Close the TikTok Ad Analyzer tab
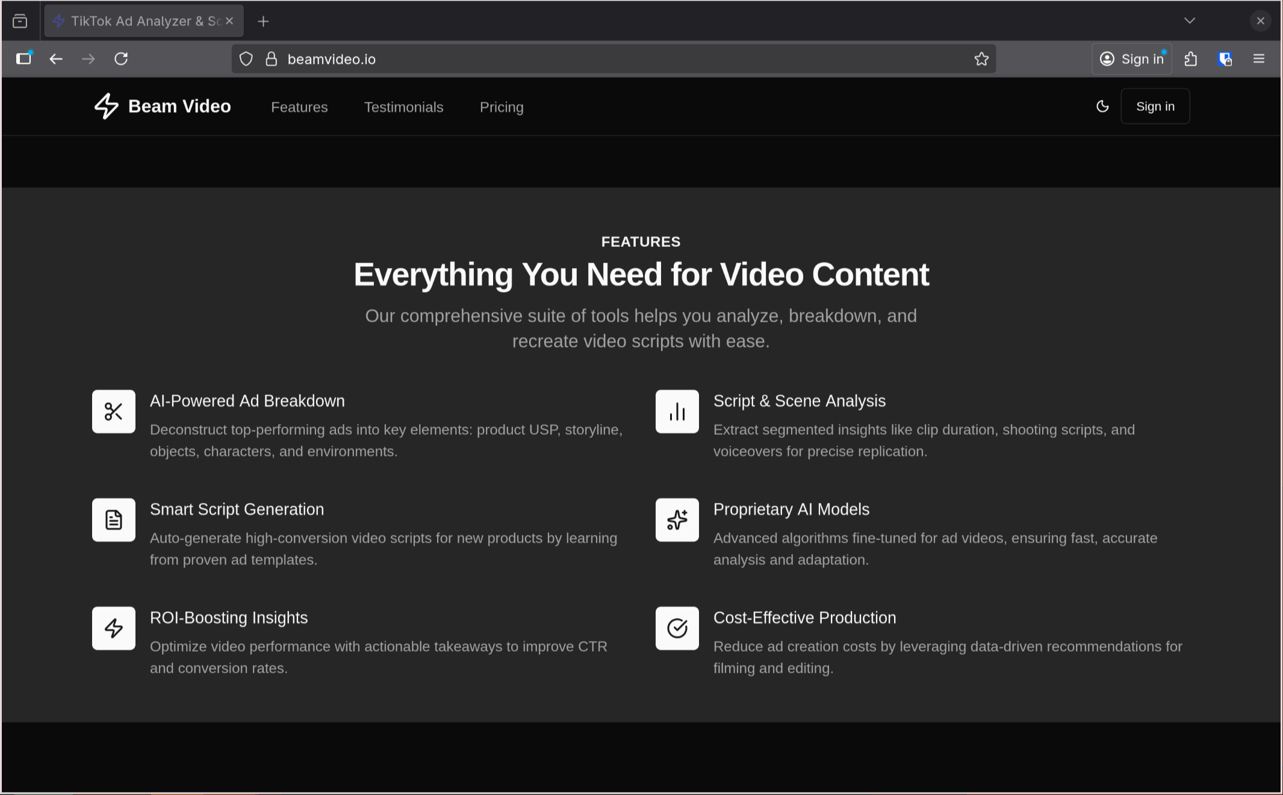Screen dimensions: 1283x795 229,21
